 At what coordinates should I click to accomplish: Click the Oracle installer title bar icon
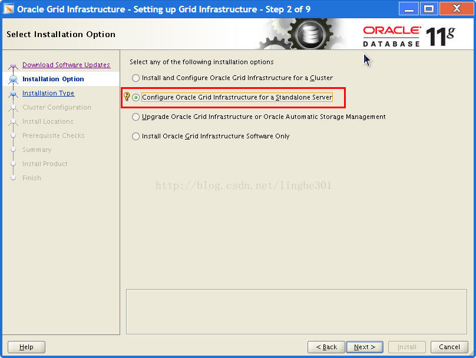8,9
